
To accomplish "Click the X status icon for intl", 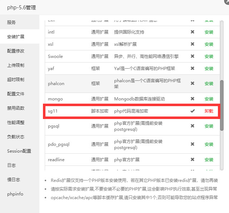I will pyautogui.click(x=193, y=32).
